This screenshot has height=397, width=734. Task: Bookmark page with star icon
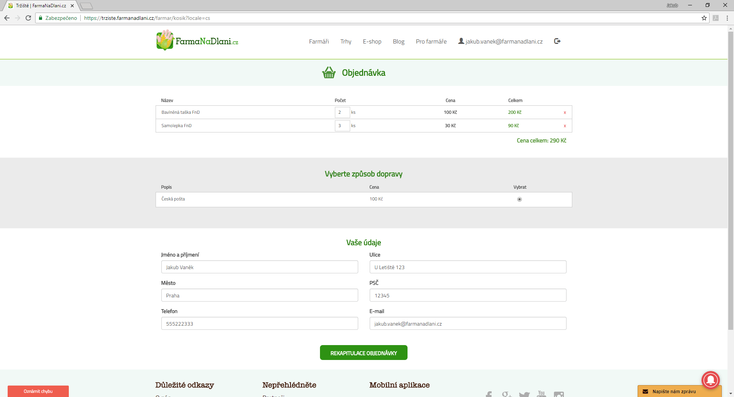point(704,18)
